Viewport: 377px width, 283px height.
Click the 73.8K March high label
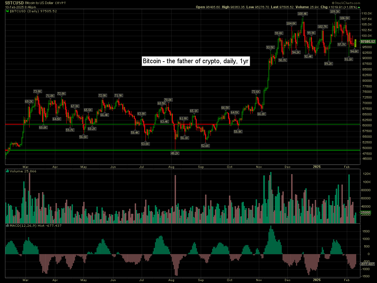pyautogui.click(x=37, y=92)
